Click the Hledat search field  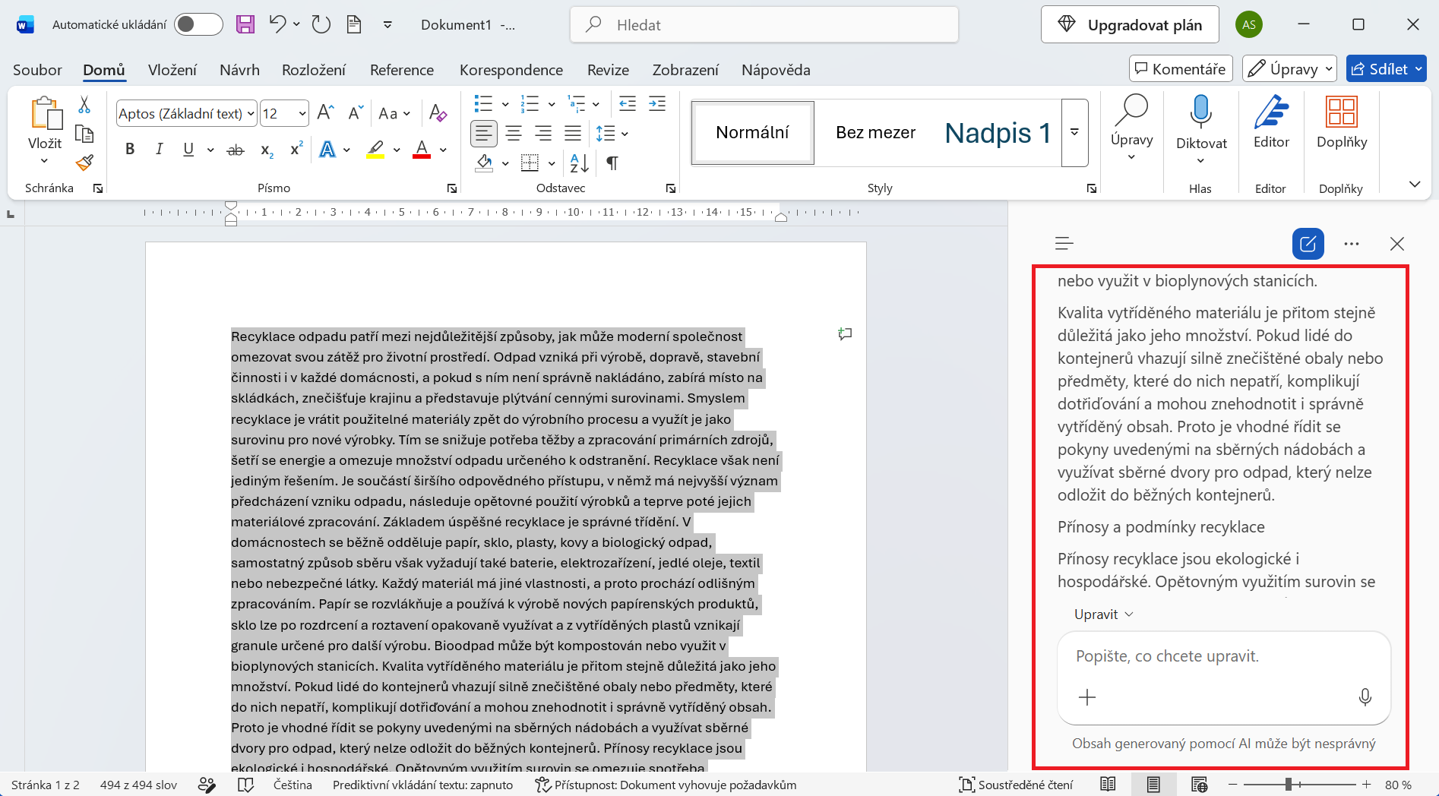tap(764, 25)
